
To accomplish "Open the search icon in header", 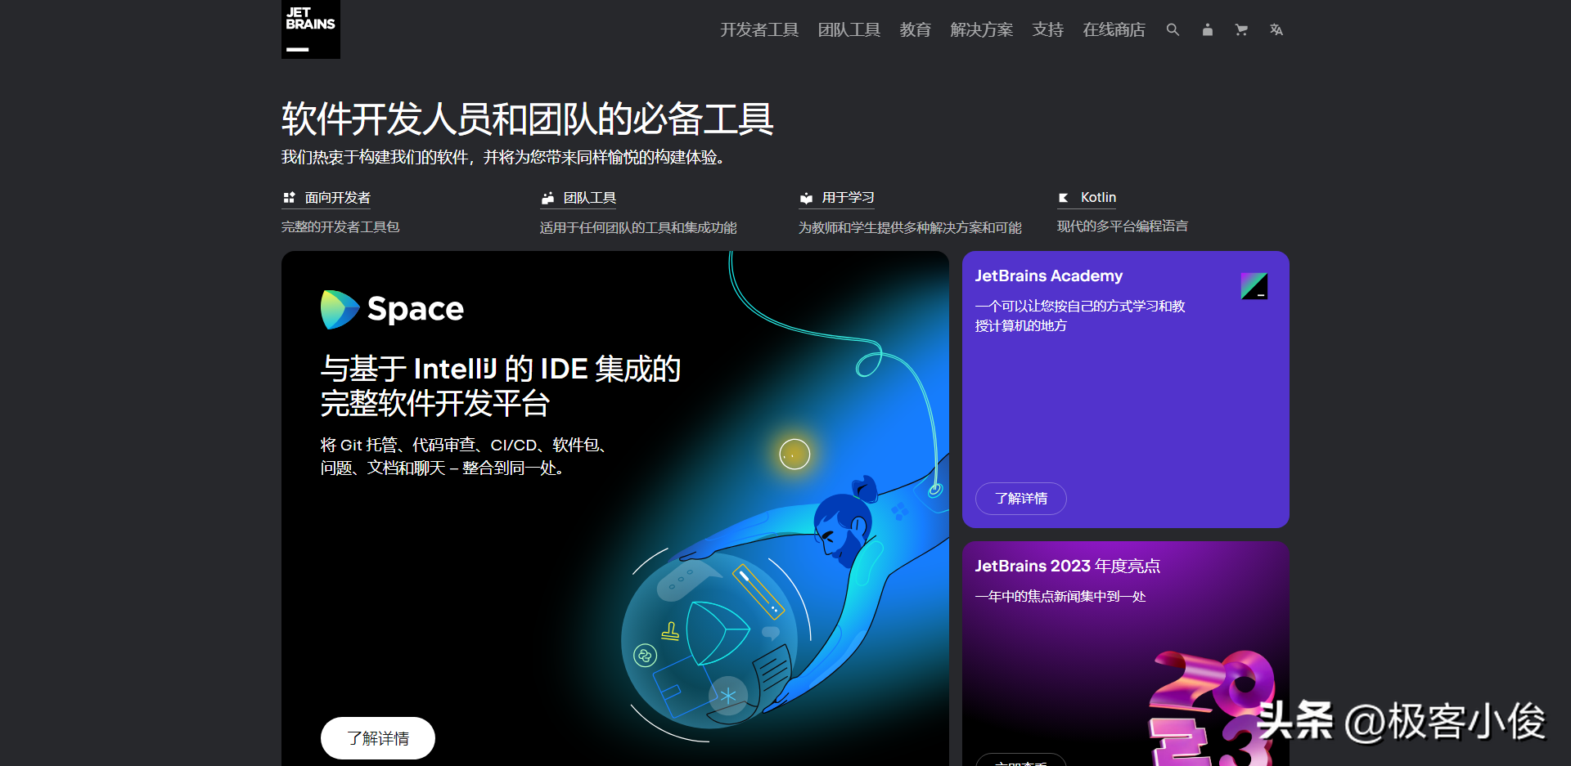I will (1173, 30).
